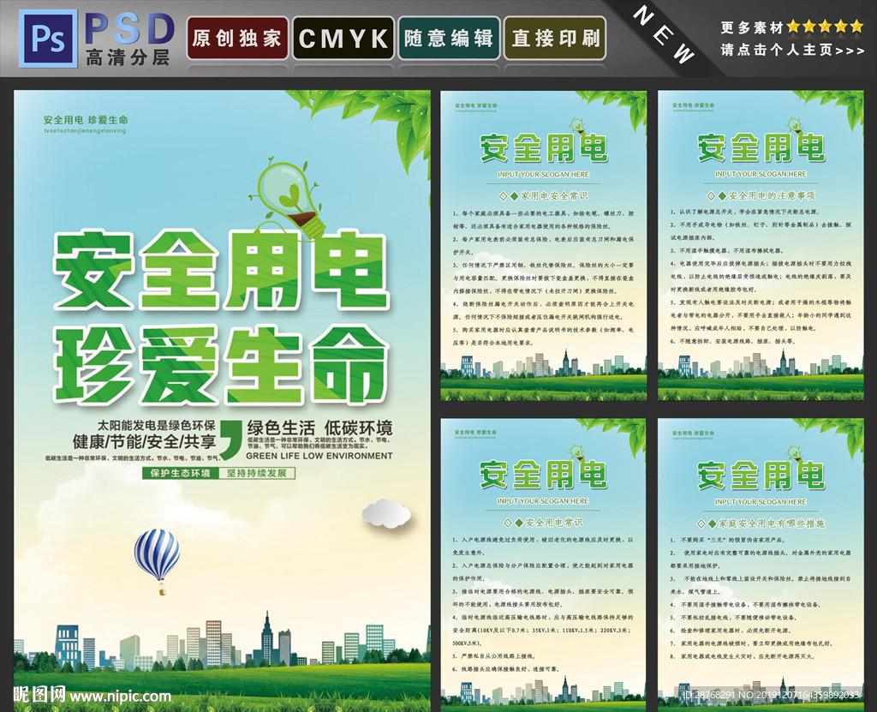Image resolution: width=877 pixels, height=712 pixels.
Task: Open the 家用电安全常识 poster thumbnail
Action: pyautogui.click(x=543, y=245)
